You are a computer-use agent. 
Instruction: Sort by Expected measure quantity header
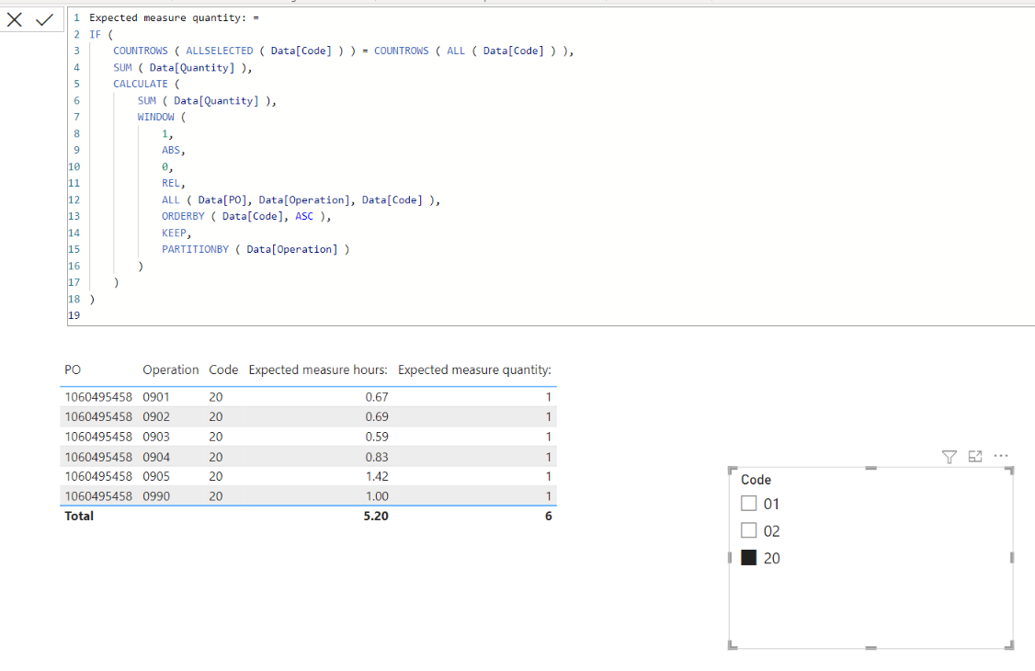[x=474, y=370]
